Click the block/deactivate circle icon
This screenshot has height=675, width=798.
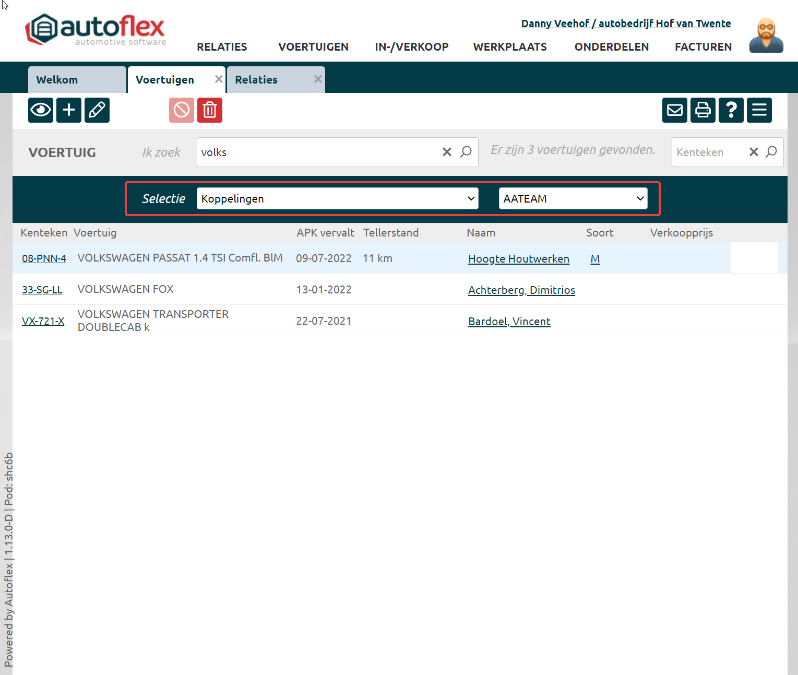coord(182,110)
